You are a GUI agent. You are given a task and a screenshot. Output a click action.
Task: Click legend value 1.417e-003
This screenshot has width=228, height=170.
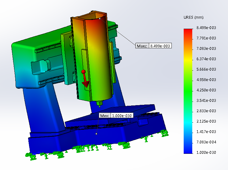[x=206, y=132]
